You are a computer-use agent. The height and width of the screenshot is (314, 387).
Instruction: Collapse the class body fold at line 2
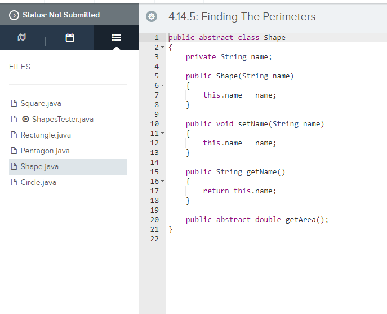[x=162, y=47]
